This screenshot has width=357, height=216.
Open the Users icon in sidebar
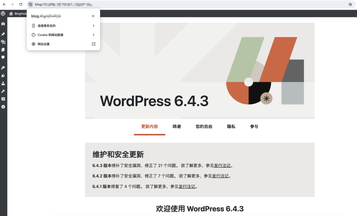3,83
